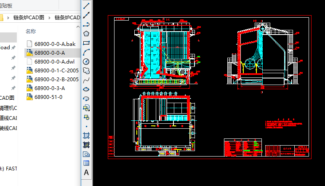The width and height of the screenshot is (325, 186).
Task: Click the file icon of 68900-0-0-A.bak
Action: tap(29, 44)
